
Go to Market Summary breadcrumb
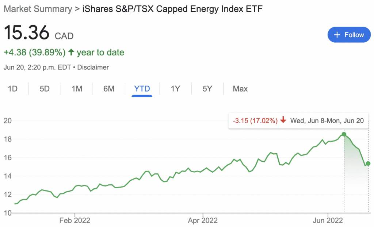[38, 9]
